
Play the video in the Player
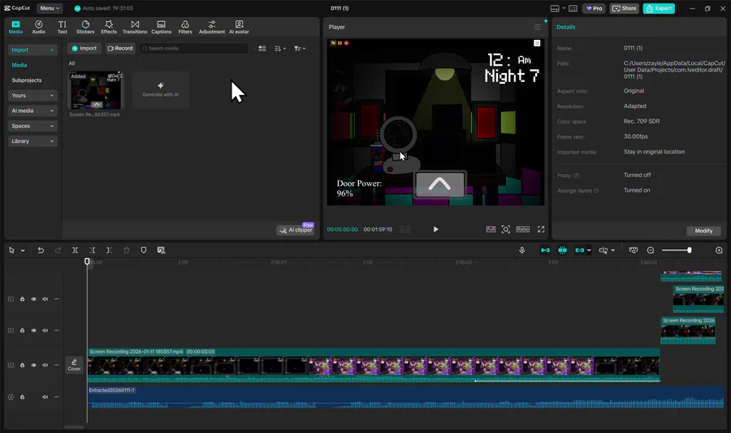click(435, 229)
